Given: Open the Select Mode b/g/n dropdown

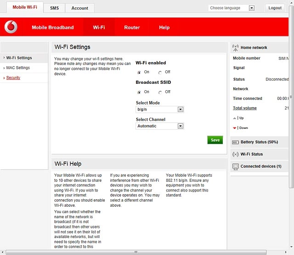Looking at the screenshot, I should point(160,110).
